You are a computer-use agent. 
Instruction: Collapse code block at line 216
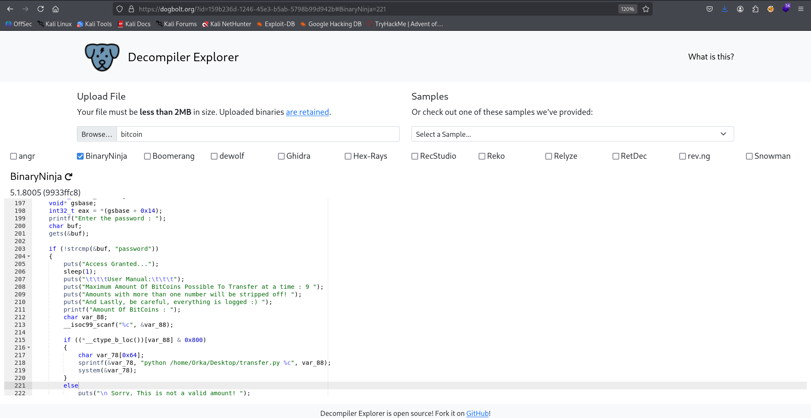coord(29,347)
